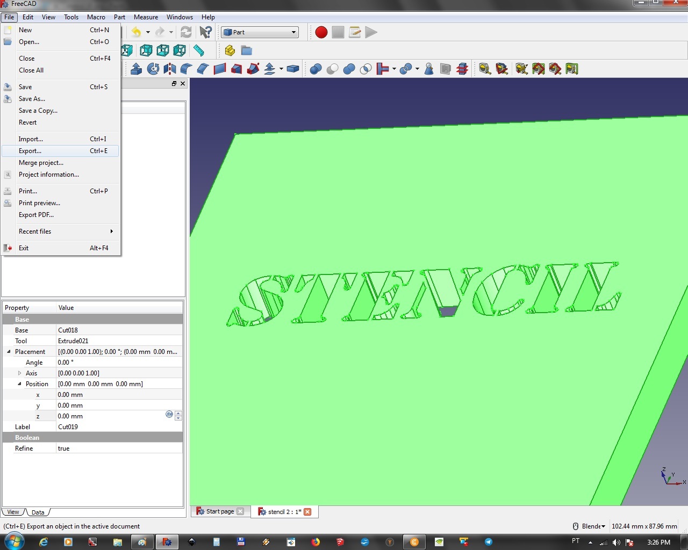
Task: Open the Macros list notepad icon
Action: pos(355,32)
